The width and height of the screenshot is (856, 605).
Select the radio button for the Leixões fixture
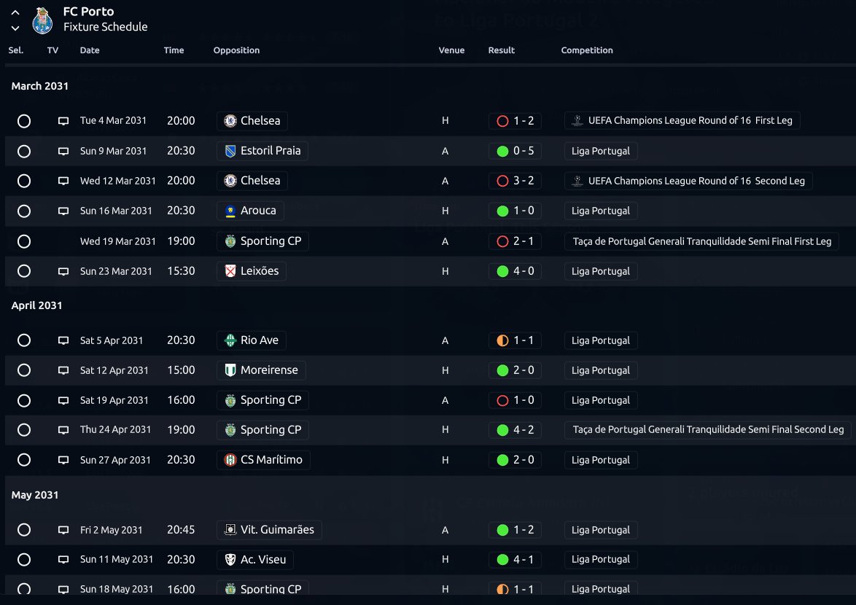pyautogui.click(x=24, y=271)
